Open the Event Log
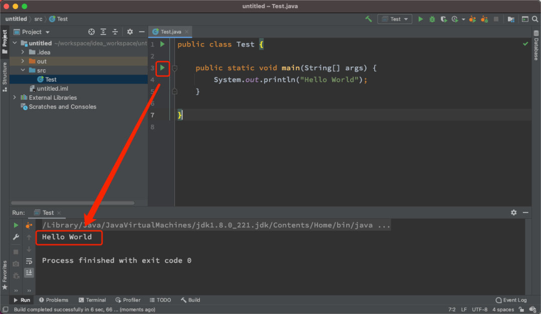Viewport: 541px width, 314px height. [x=511, y=300]
